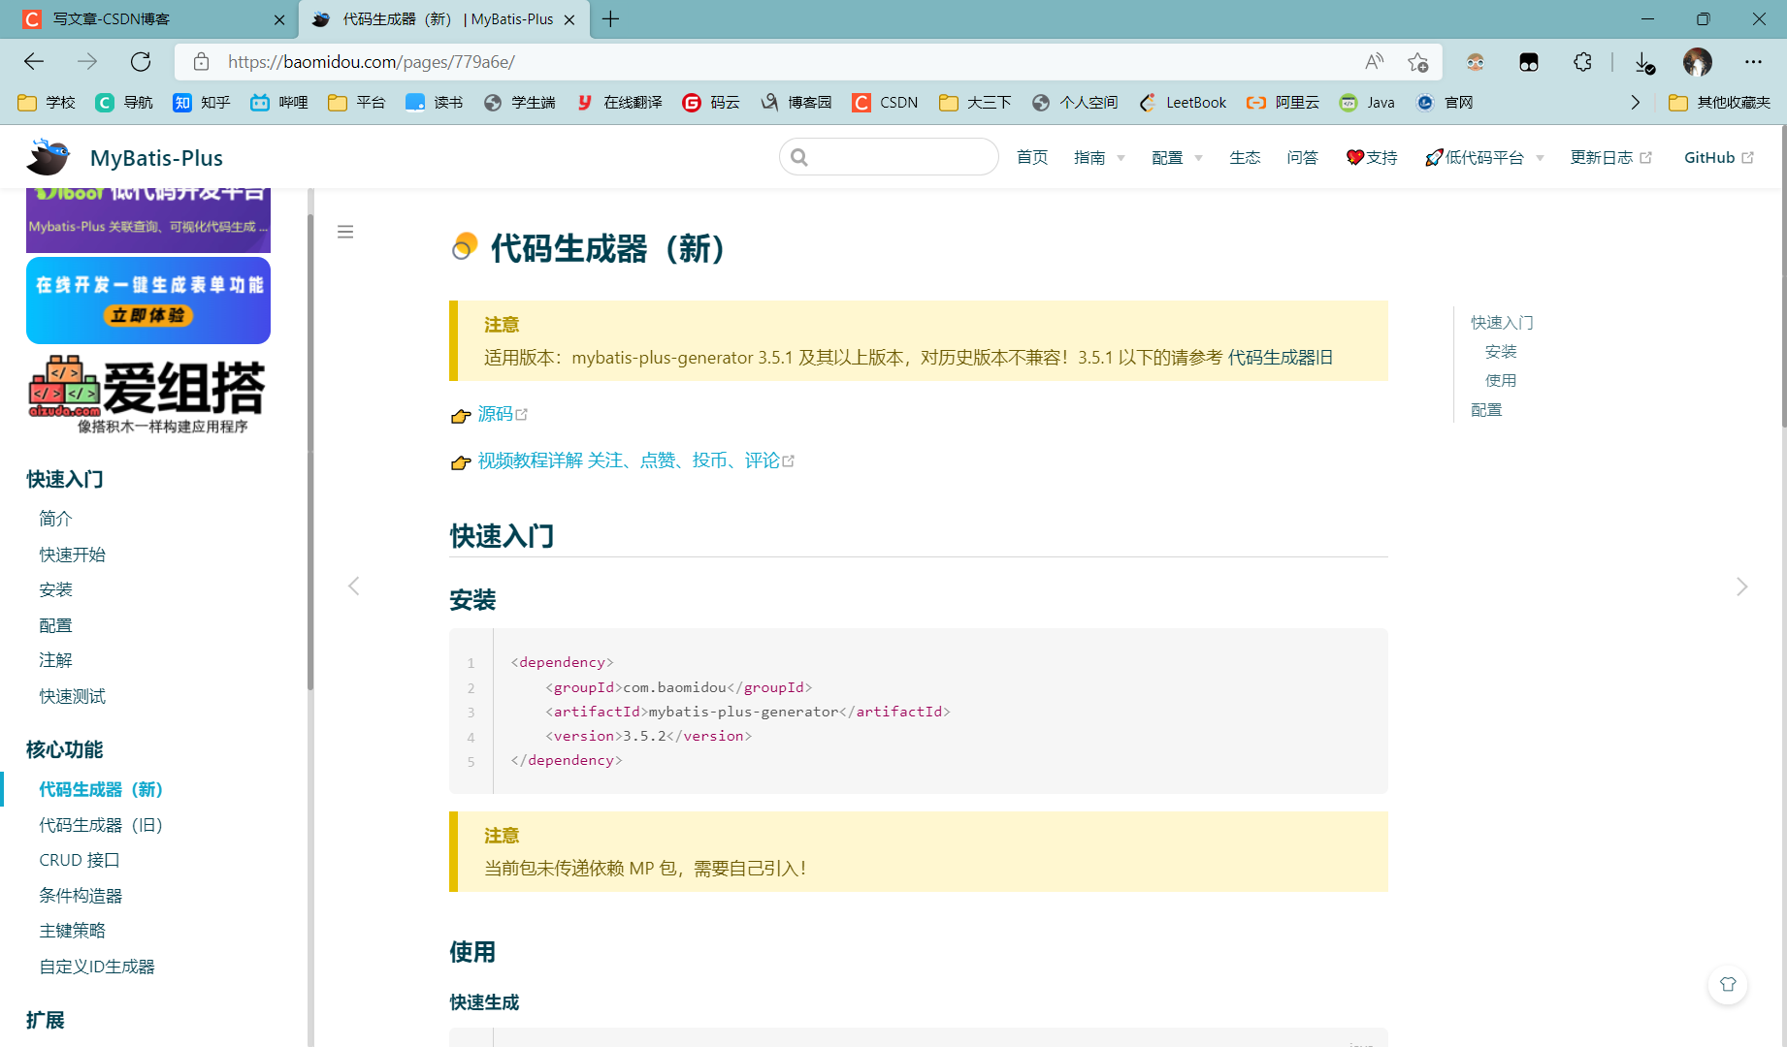Expand the 低代码平台 dropdown
Screen dimensions: 1787x1047
[1484, 158]
